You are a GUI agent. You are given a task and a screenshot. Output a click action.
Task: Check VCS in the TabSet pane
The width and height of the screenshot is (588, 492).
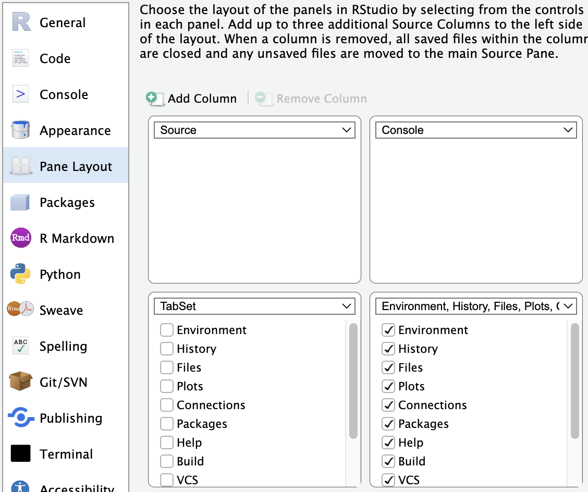(x=167, y=480)
